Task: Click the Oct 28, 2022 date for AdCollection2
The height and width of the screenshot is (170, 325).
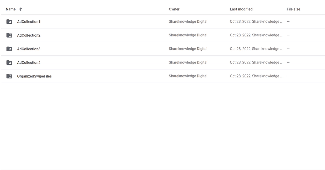Action: tap(240, 35)
